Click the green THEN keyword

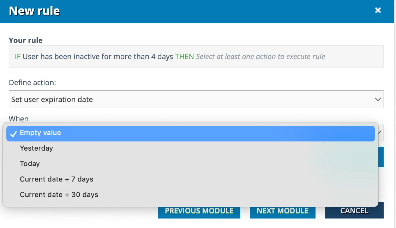pos(185,57)
